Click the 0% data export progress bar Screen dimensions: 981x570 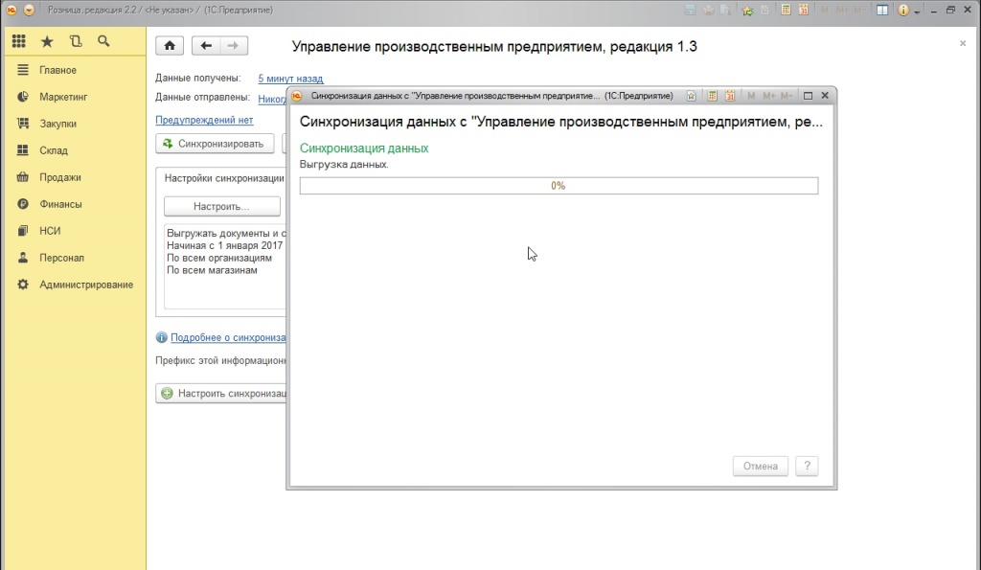559,186
